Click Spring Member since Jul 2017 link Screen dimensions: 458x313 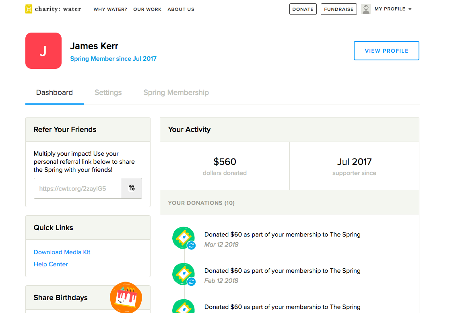pos(113,59)
